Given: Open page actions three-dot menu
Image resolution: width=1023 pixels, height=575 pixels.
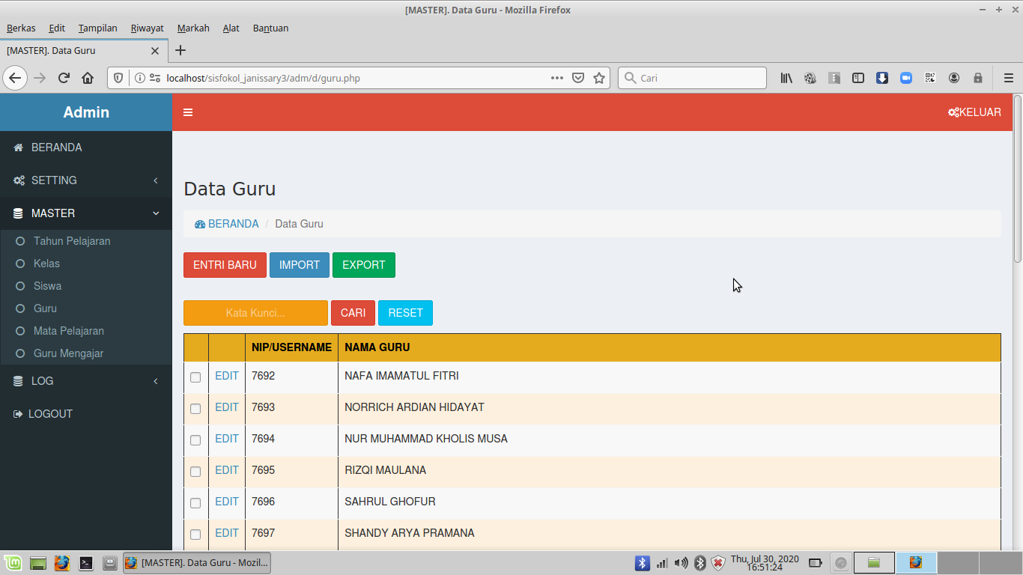Looking at the screenshot, I should point(557,78).
